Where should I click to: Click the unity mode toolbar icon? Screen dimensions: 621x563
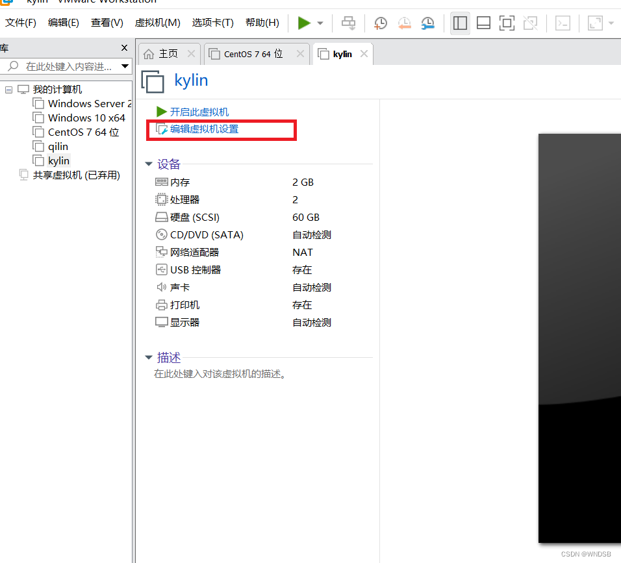click(530, 23)
